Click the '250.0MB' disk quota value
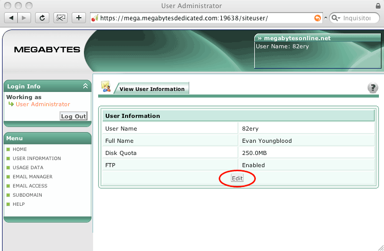The width and height of the screenshot is (384, 251). click(x=254, y=153)
